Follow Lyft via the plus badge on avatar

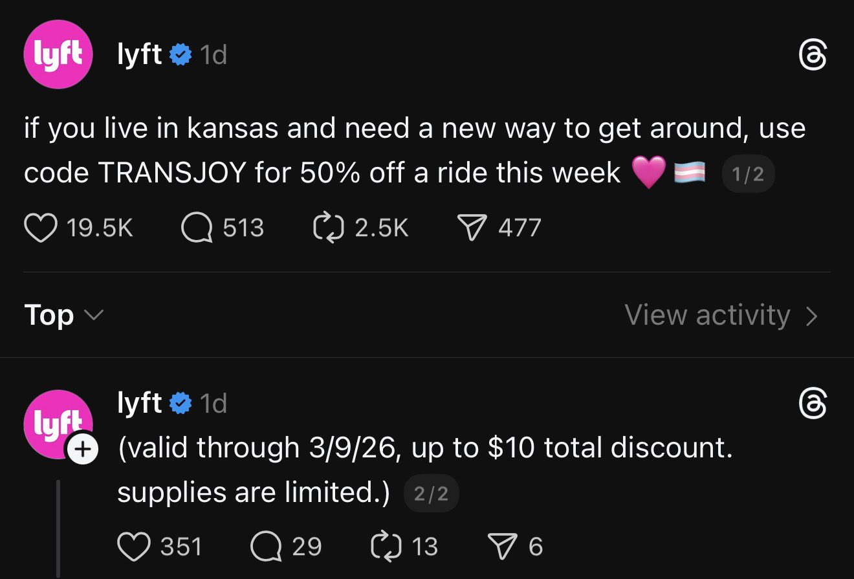pos(82,450)
